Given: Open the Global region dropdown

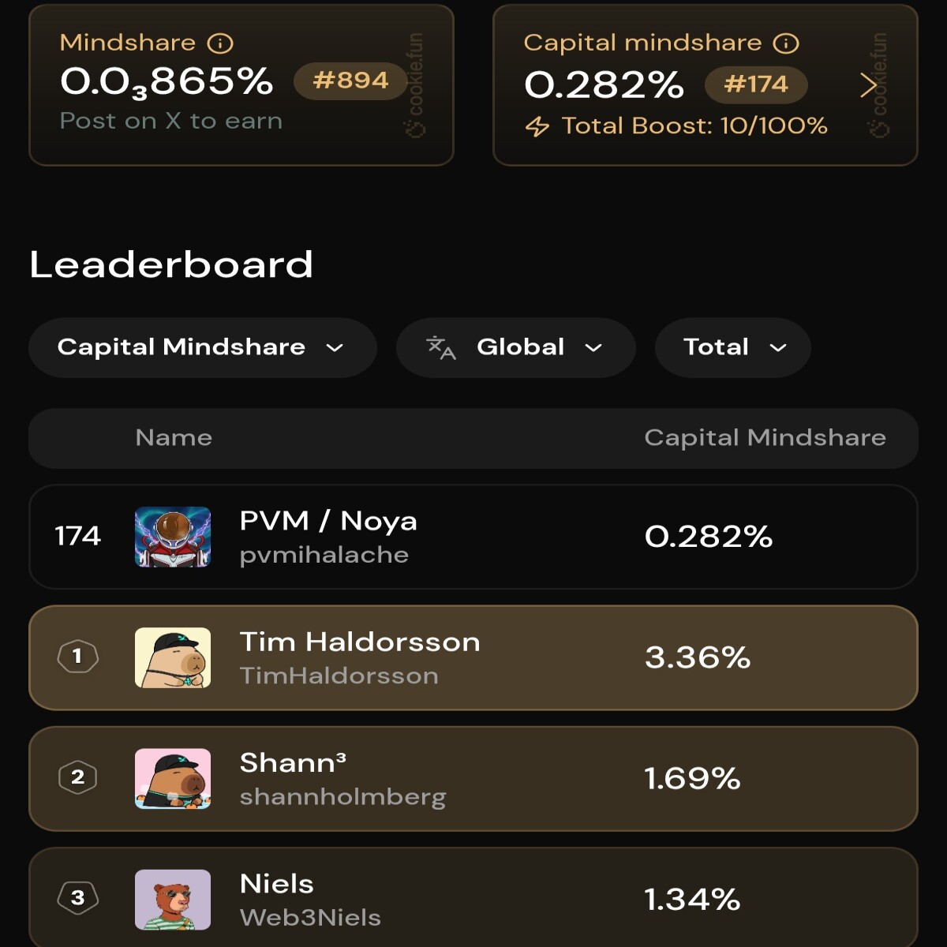Looking at the screenshot, I should pyautogui.click(x=516, y=347).
